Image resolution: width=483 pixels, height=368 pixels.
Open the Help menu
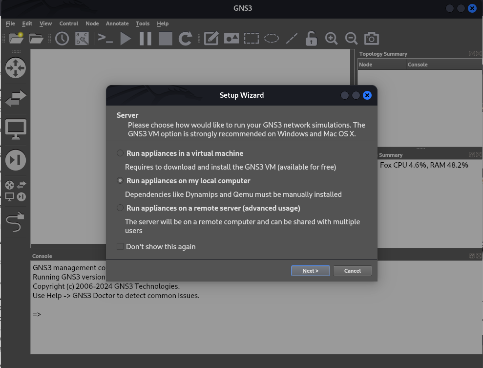(x=163, y=23)
